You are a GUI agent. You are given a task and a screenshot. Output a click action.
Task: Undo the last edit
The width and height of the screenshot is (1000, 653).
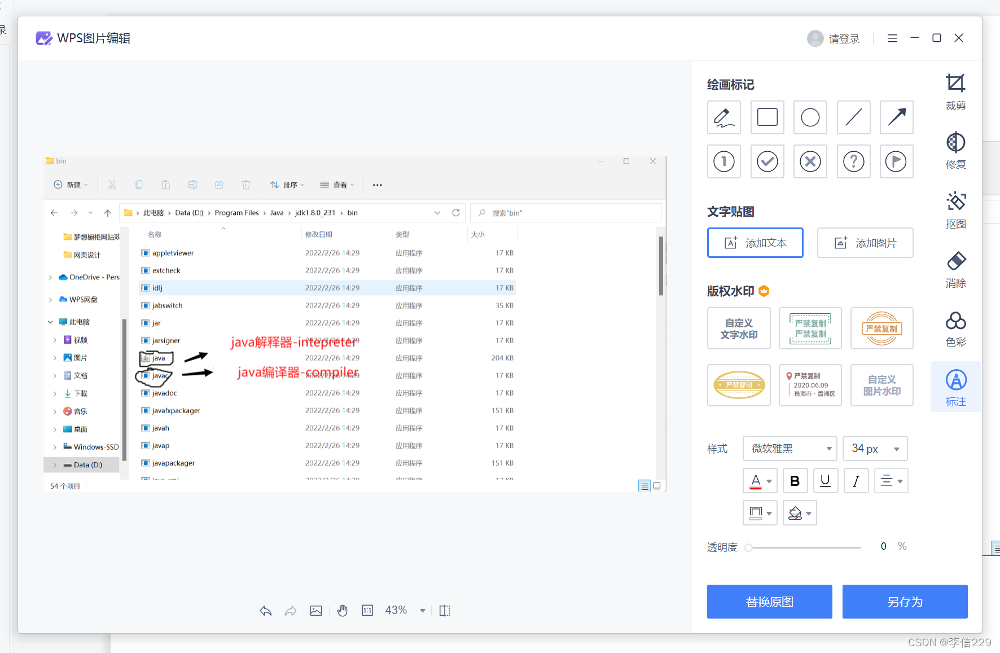[x=265, y=611]
